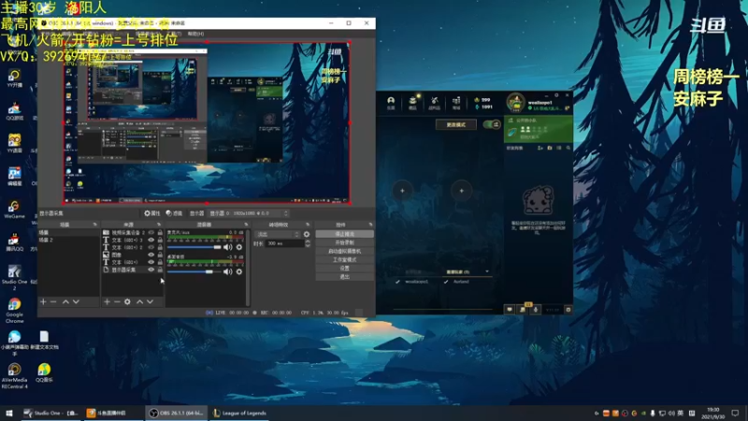The width and height of the screenshot is (748, 421).
Task: Open the transition type dropdown in Scene Transitions
Action: (x=278, y=235)
